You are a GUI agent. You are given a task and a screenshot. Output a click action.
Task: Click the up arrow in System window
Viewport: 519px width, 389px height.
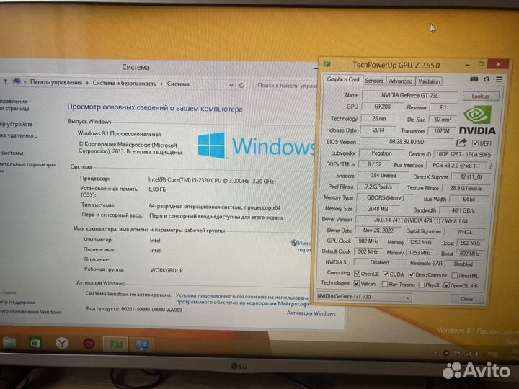pyautogui.click(x=5, y=81)
